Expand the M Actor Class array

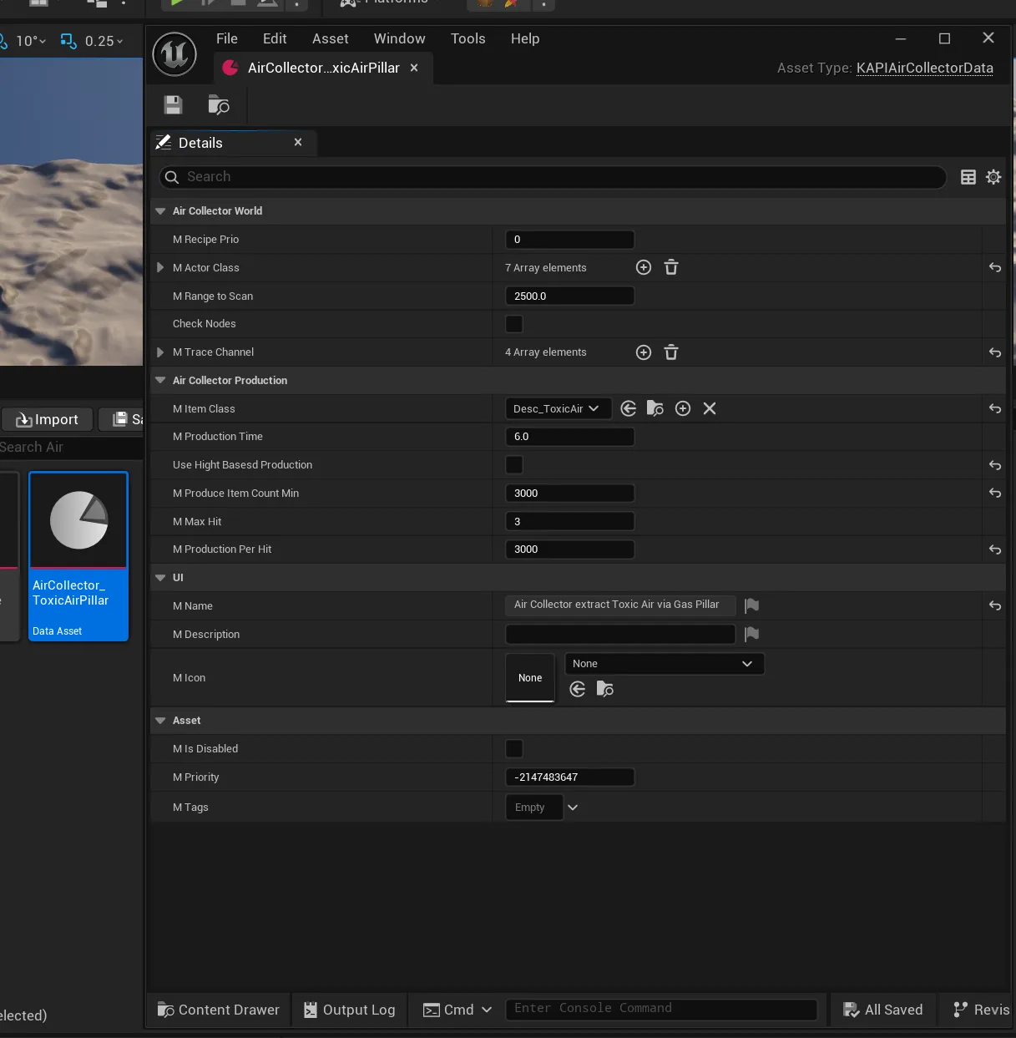160,267
